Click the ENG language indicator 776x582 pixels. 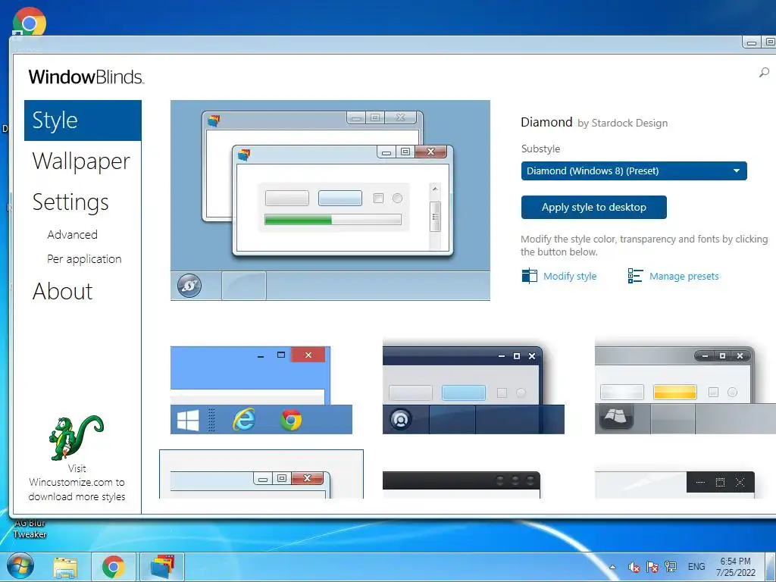pyautogui.click(x=696, y=567)
